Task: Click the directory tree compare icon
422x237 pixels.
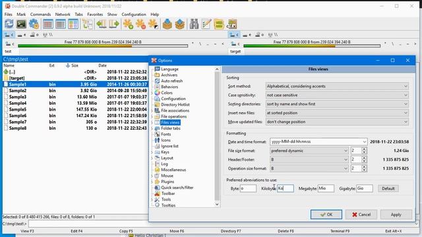Action: point(88,24)
